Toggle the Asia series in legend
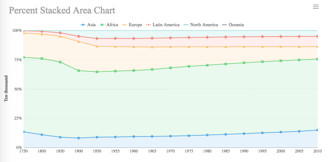This screenshot has width=330, height=162. (88, 25)
